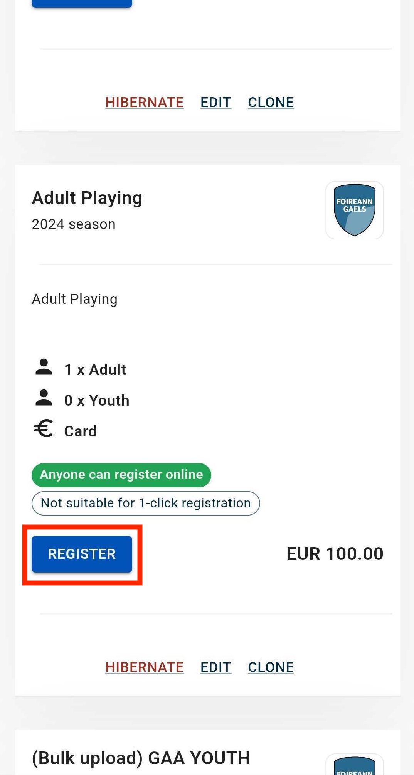Click the partially visible blue button at top
Viewport: 414px width, 775px height.
pyautogui.click(x=82, y=3)
